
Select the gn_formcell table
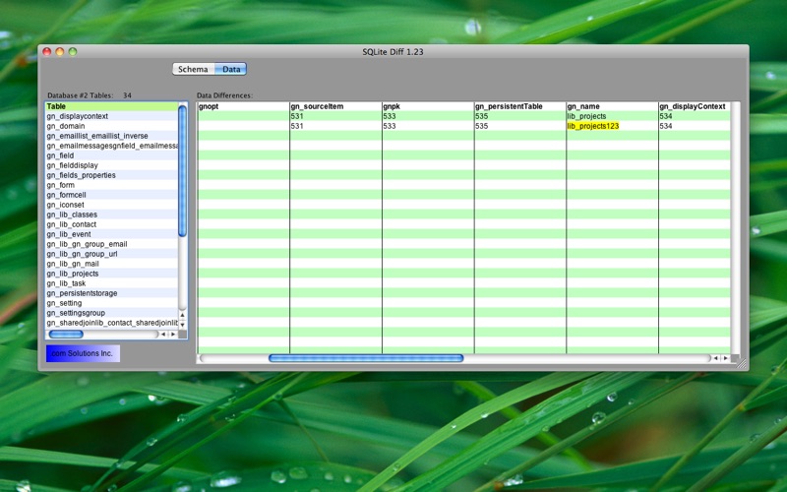coord(112,195)
